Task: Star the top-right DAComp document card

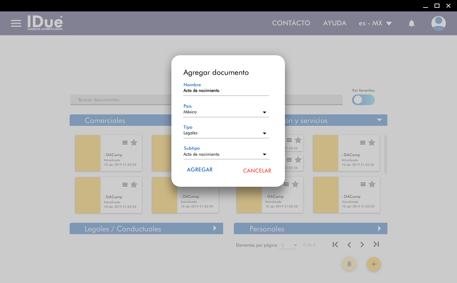Action: [372, 143]
